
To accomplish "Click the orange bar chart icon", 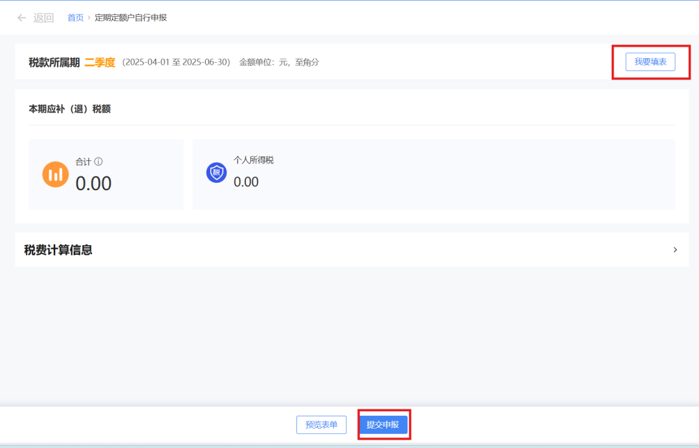I will pyautogui.click(x=55, y=174).
